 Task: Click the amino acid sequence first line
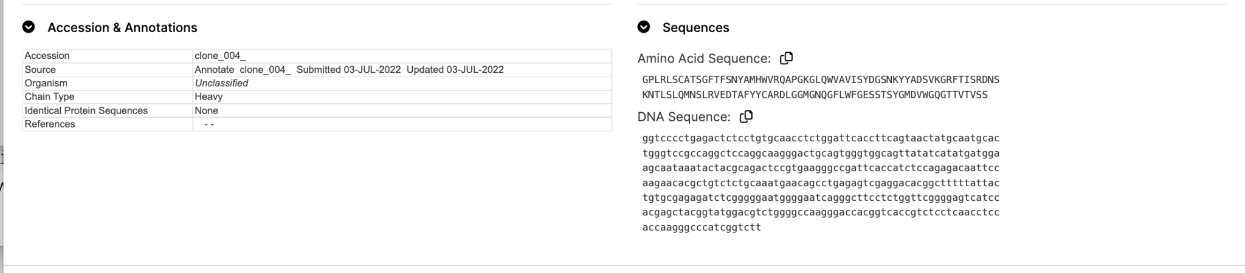click(821, 80)
